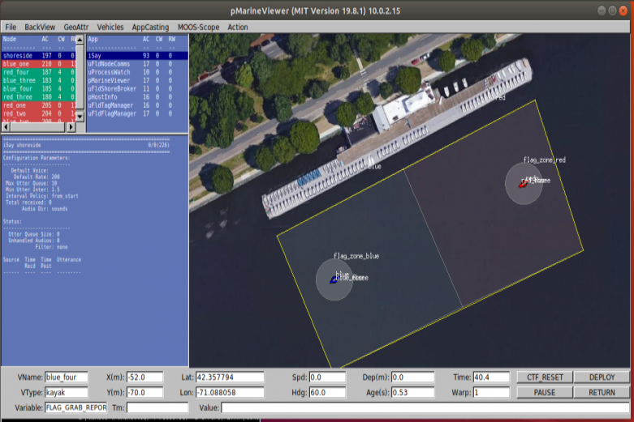This screenshot has height=422, width=634.
Task: Open the GeoAttr menu
Action: click(76, 27)
